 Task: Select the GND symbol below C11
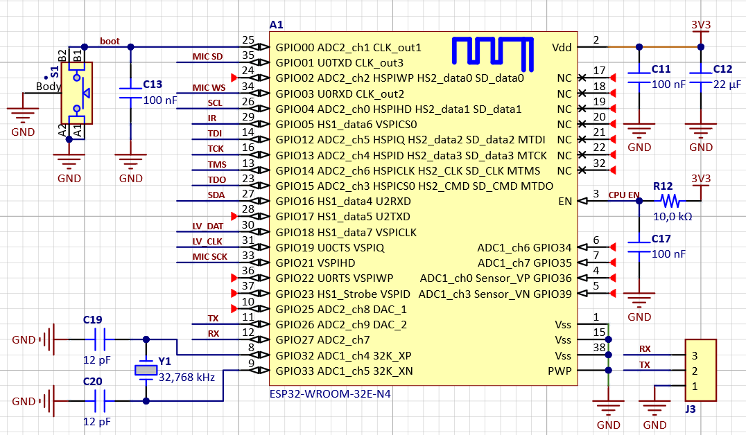pos(639,131)
